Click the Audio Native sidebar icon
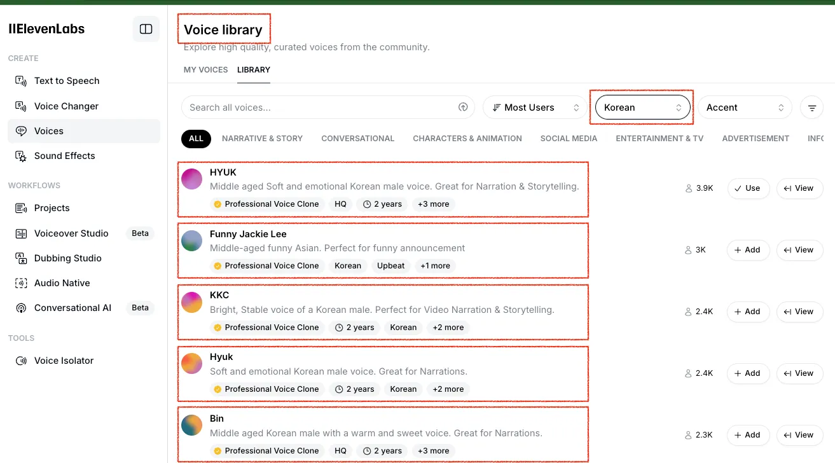This screenshot has height=463, width=835. pos(21,283)
